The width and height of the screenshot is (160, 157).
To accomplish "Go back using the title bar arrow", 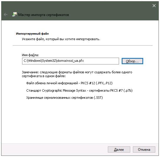I will [6, 14].
